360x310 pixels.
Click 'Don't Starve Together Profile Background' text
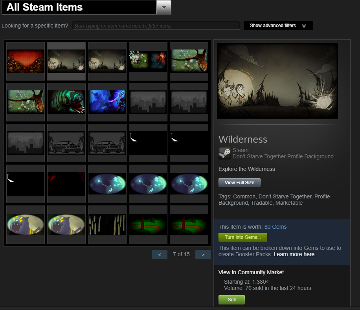point(283,156)
